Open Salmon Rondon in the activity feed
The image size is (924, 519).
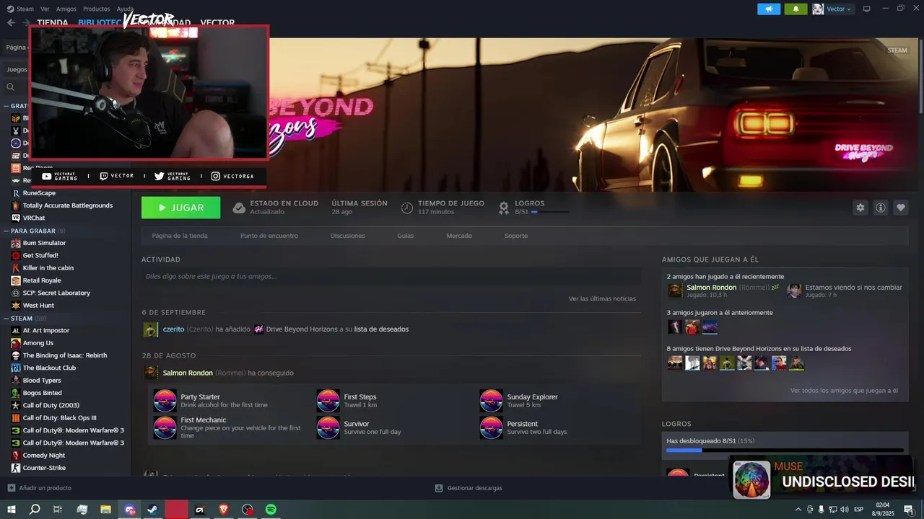188,373
